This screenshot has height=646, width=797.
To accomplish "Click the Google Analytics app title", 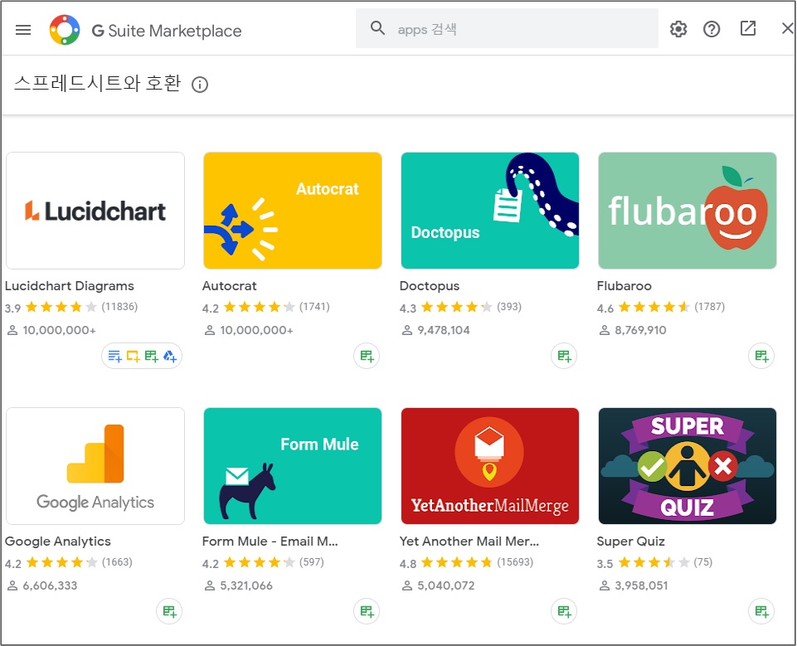I will pyautogui.click(x=58, y=542).
